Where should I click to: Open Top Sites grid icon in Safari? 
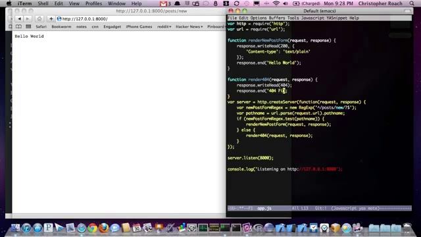[28, 26]
